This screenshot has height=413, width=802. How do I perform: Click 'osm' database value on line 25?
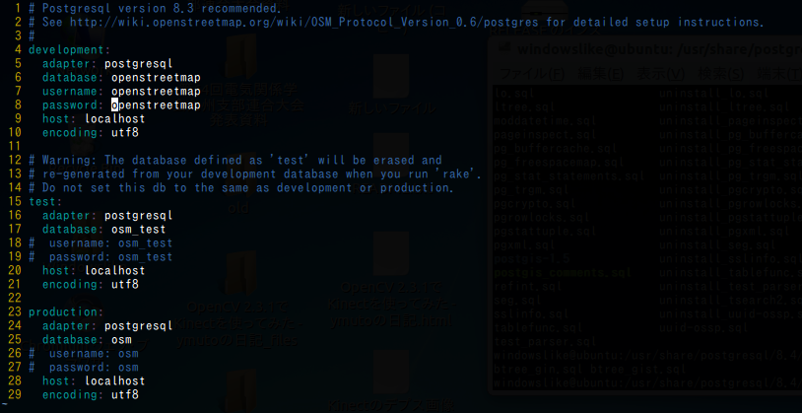coord(121,340)
